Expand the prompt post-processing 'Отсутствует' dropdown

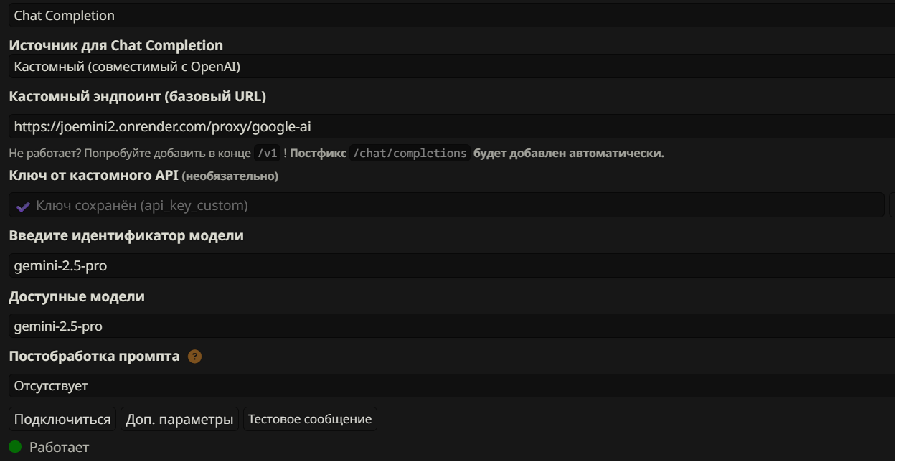450,386
